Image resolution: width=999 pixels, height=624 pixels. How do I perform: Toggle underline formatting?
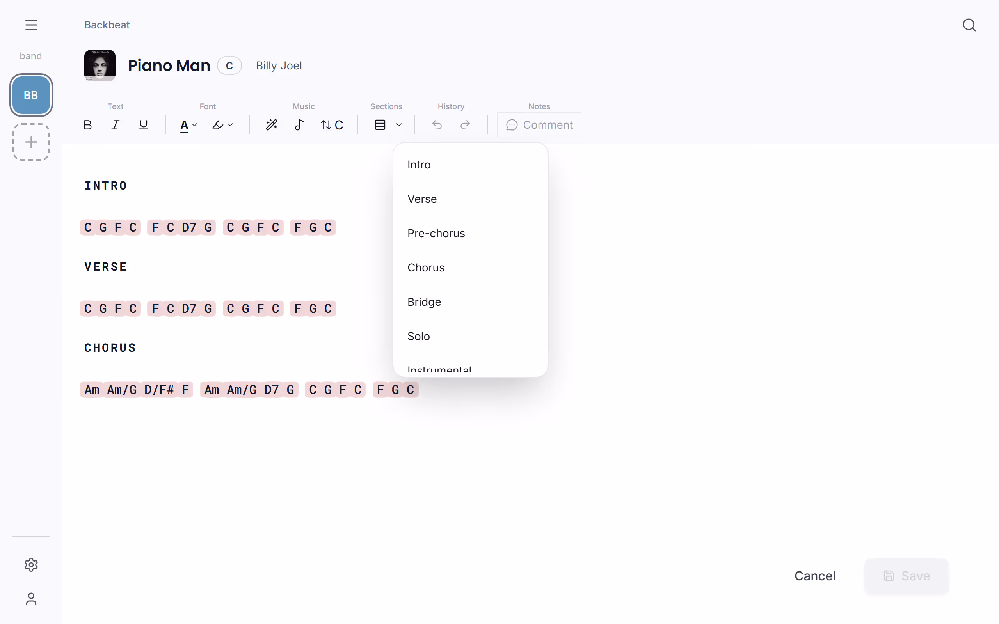143,125
